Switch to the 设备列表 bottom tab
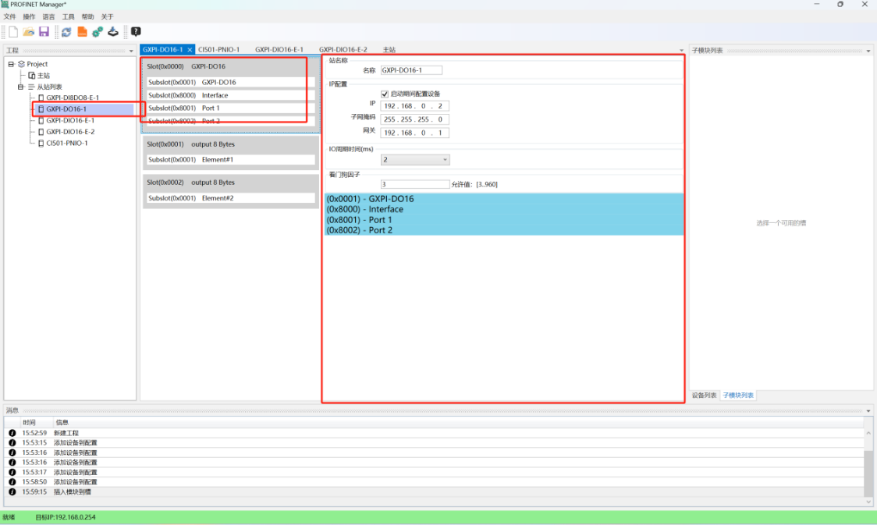877x525 pixels. [x=704, y=396]
